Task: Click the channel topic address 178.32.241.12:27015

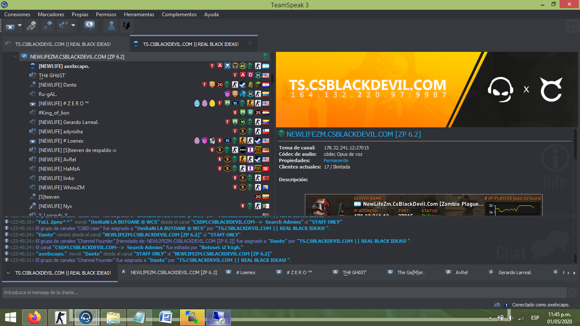Action: (346, 148)
